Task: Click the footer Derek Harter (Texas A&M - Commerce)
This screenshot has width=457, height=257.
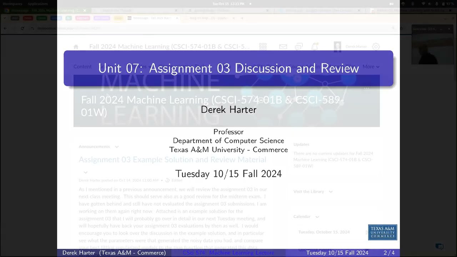Action: [114, 253]
